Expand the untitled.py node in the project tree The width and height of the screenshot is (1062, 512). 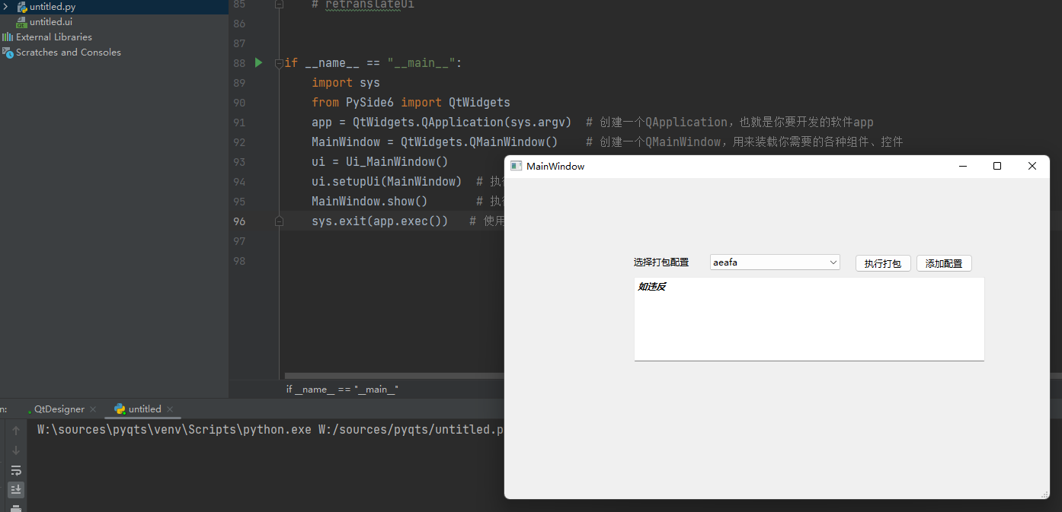click(5, 6)
